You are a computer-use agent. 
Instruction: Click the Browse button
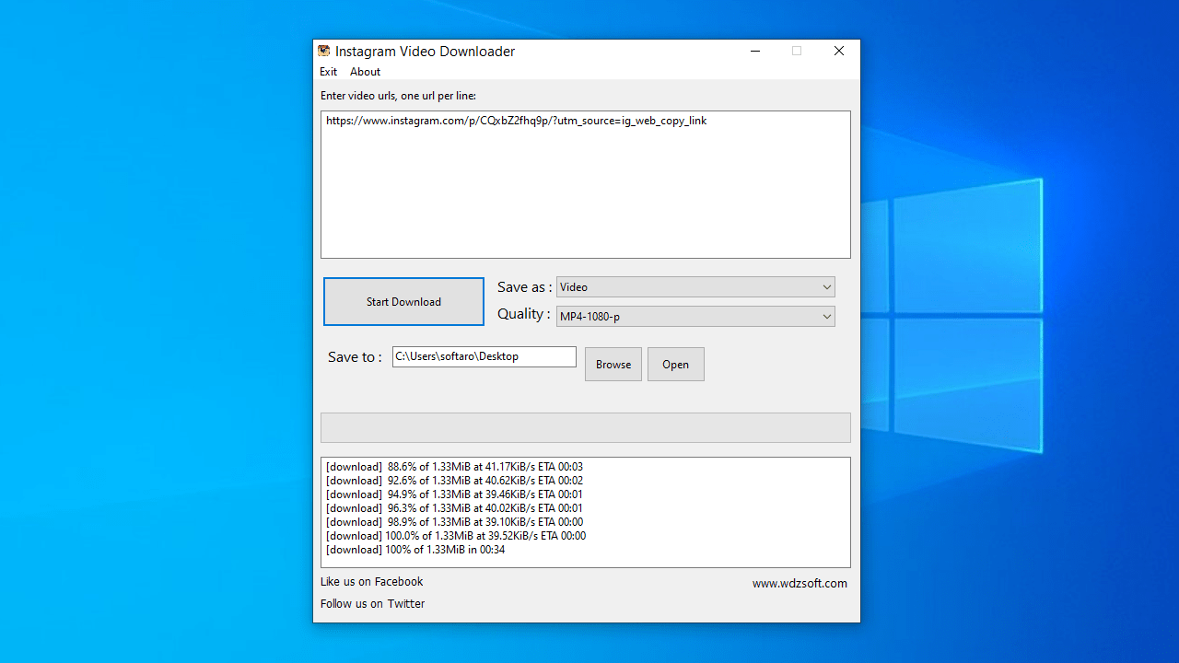tap(613, 364)
